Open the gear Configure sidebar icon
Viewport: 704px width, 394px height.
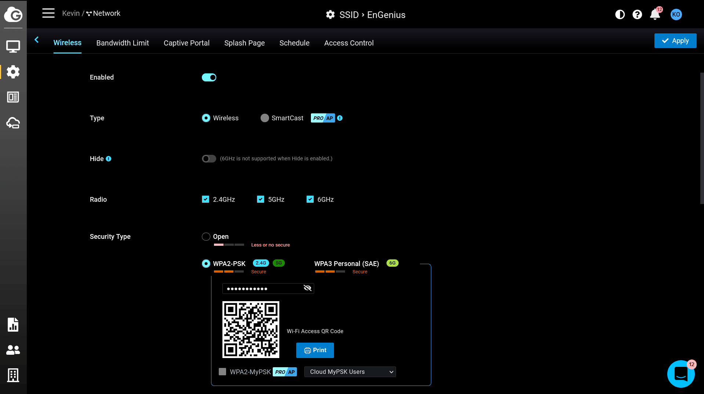point(13,72)
